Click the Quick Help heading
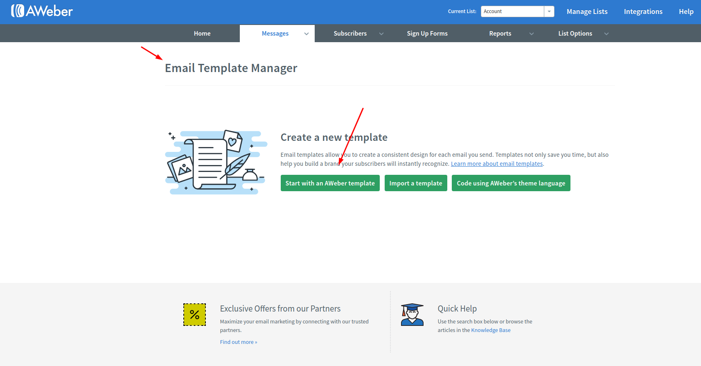Screen dimensions: 701x366 [x=457, y=309]
